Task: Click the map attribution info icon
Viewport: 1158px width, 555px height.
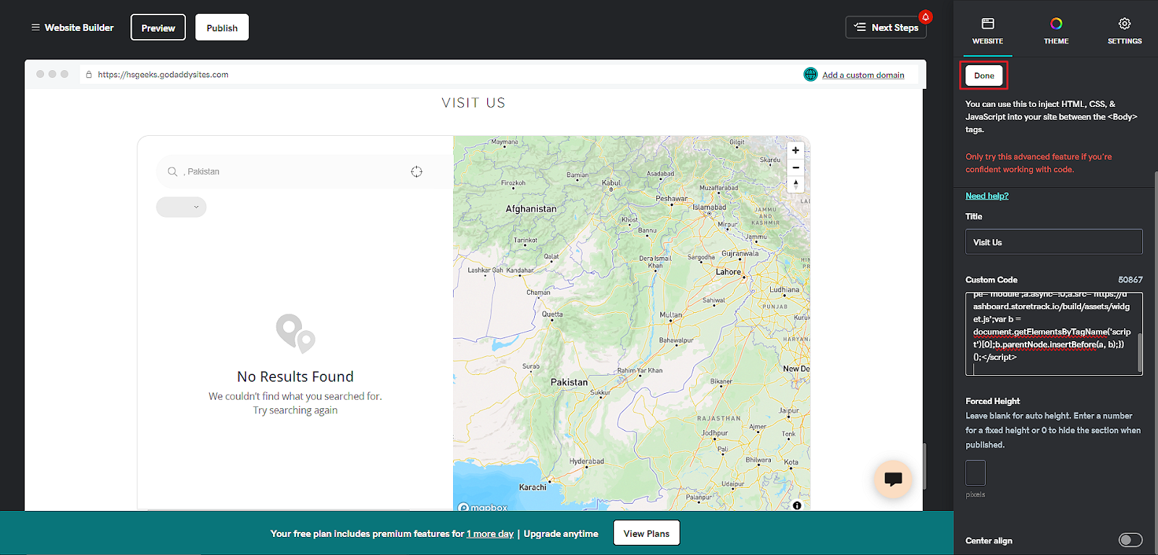Action: pos(797,505)
